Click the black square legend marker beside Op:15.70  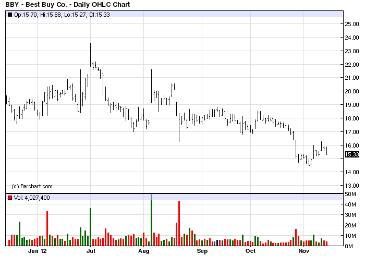click(x=10, y=15)
